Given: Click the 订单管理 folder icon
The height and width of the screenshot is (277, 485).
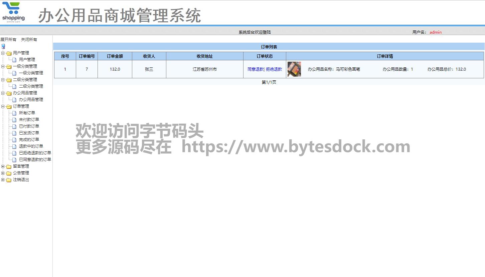Looking at the screenshot, I should point(9,106).
